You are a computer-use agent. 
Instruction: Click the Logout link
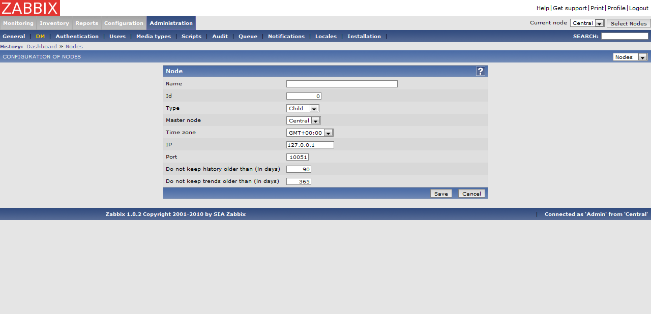639,8
